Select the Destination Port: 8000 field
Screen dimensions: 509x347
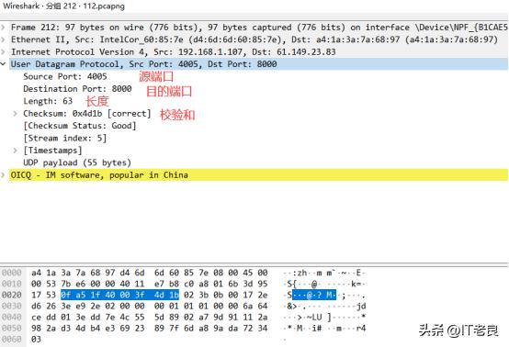(77, 89)
